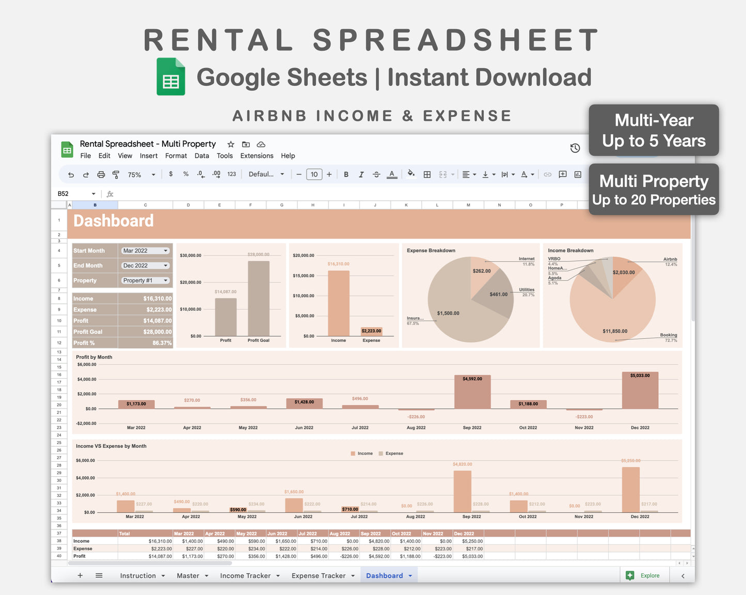Viewport: 746px width, 595px height.
Task: Click the Explore button
Action: 644,575
